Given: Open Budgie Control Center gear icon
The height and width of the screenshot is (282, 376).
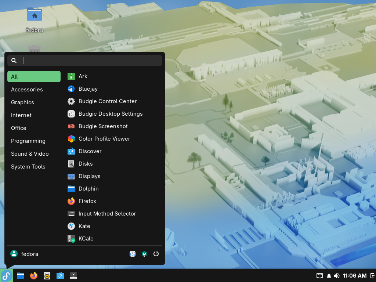Looking at the screenshot, I should click(71, 101).
